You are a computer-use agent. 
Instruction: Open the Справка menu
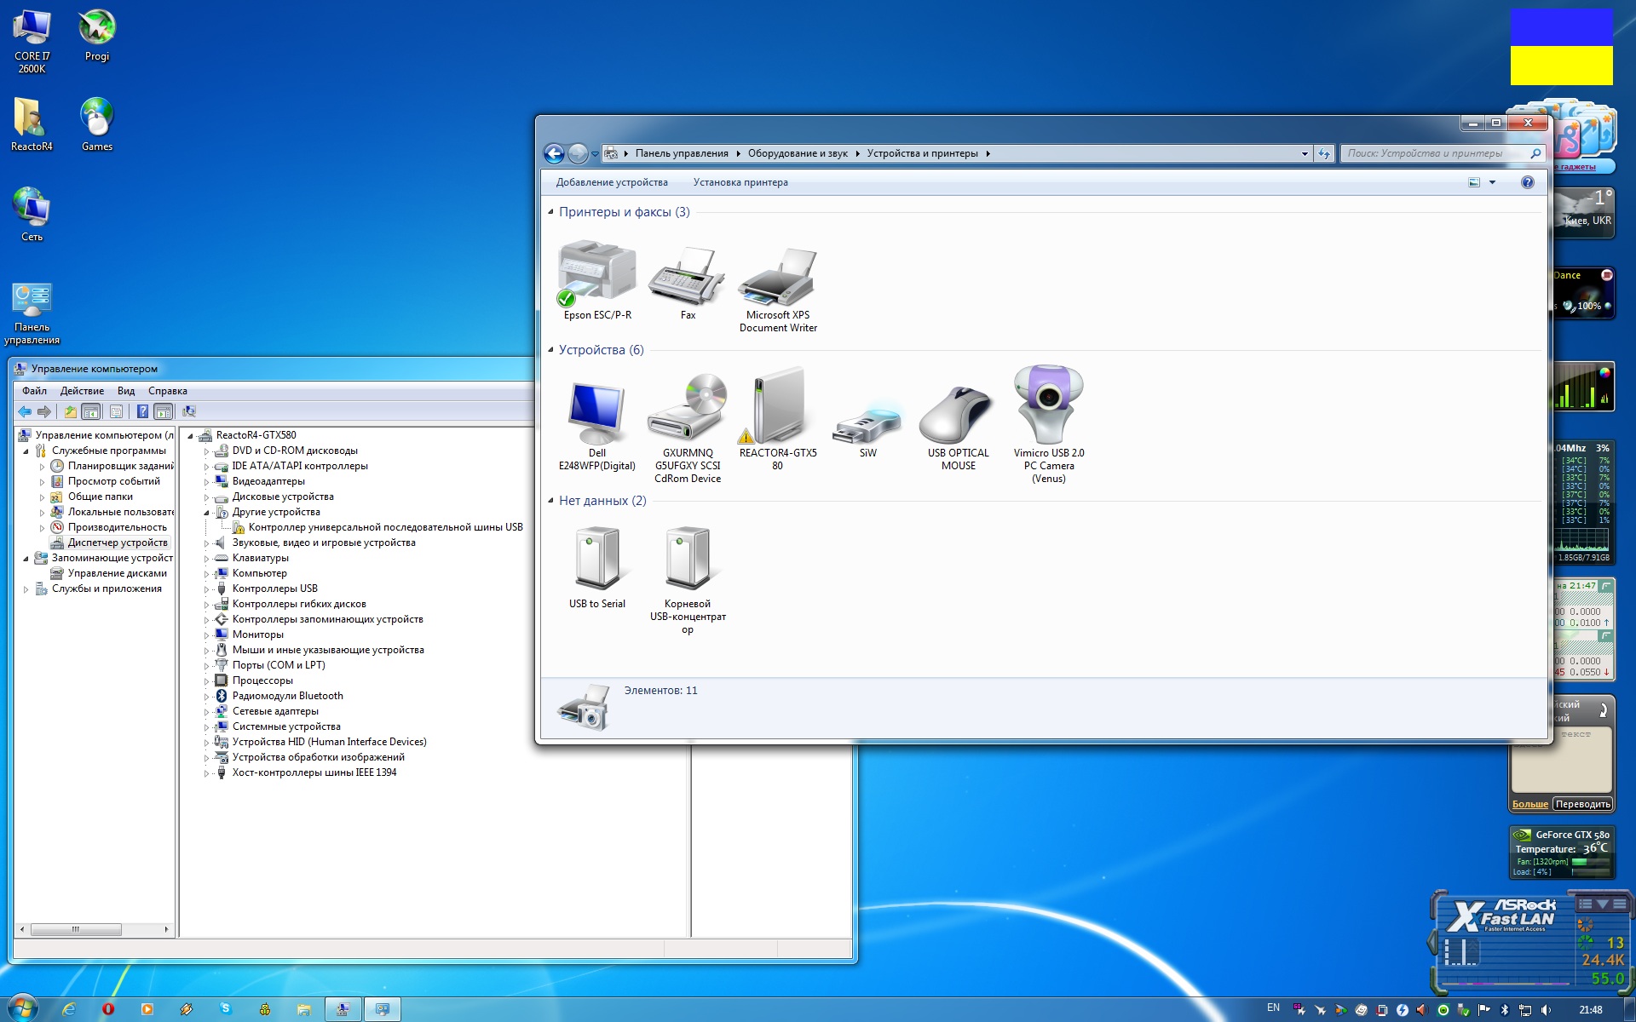(168, 391)
